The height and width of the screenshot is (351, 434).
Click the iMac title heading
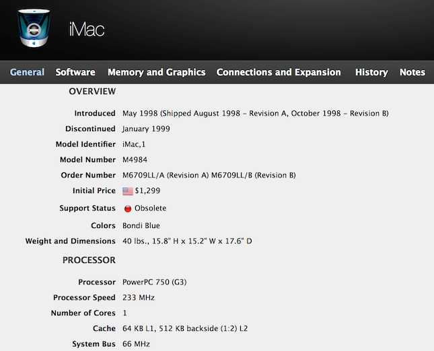(87, 30)
